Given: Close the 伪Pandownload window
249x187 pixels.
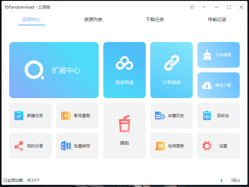Looking at the screenshot, I should click(x=241, y=7).
